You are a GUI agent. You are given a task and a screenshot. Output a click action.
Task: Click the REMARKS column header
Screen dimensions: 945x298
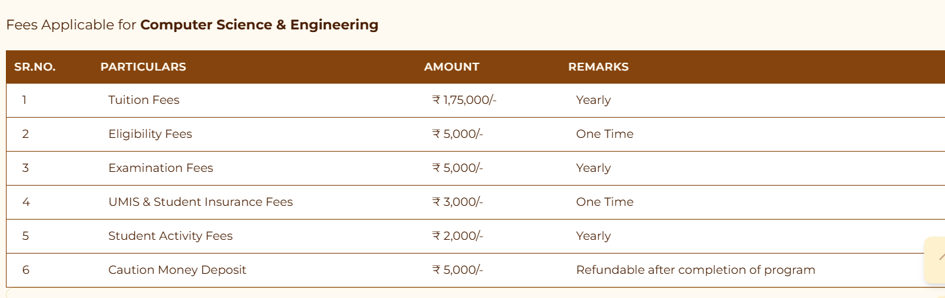pyautogui.click(x=598, y=67)
